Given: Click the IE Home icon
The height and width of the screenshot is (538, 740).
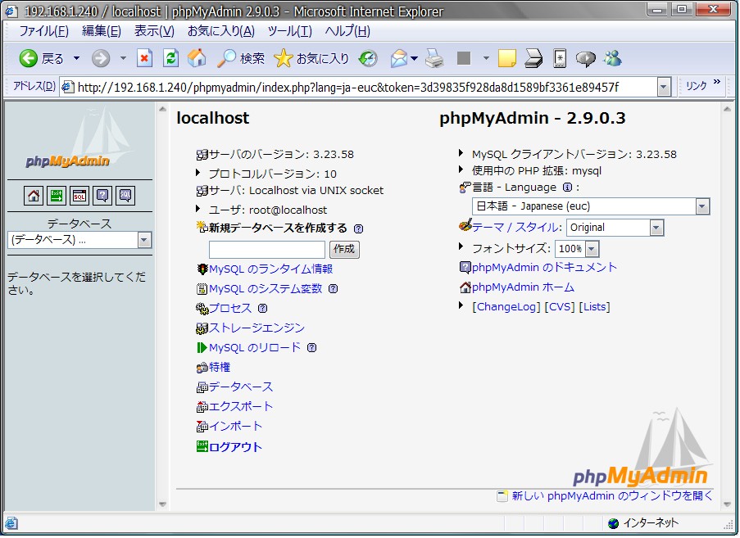Looking at the screenshot, I should tap(197, 58).
